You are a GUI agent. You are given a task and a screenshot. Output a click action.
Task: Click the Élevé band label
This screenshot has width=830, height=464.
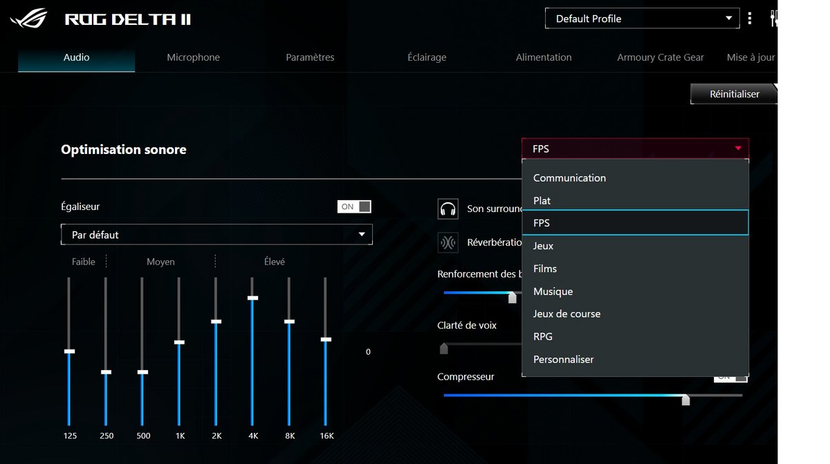275,262
